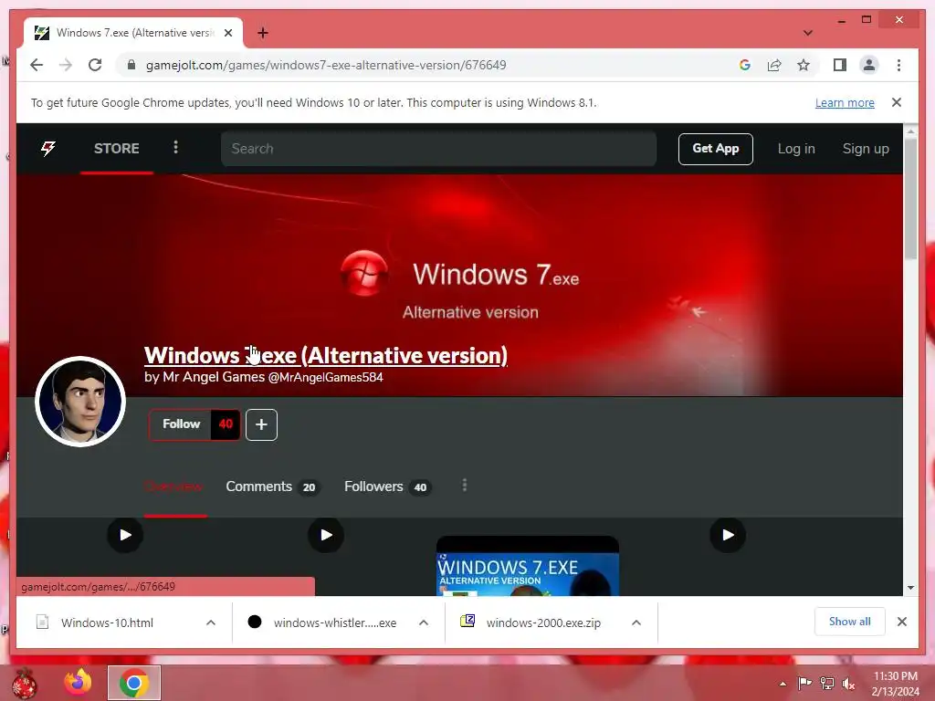The height and width of the screenshot is (701, 935).
Task: Open a new tab with the plus icon
Action: pyautogui.click(x=262, y=33)
